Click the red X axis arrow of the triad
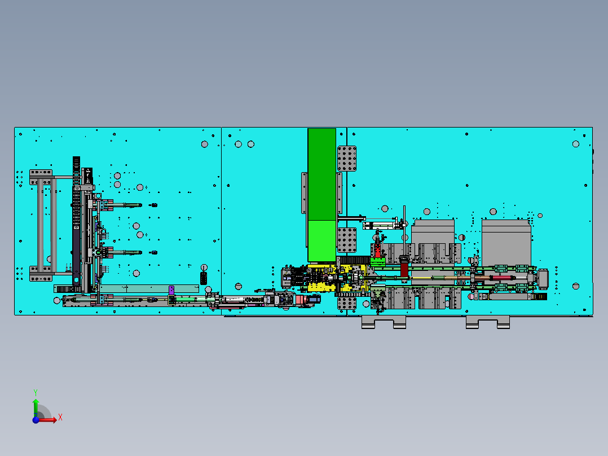 (x=49, y=420)
